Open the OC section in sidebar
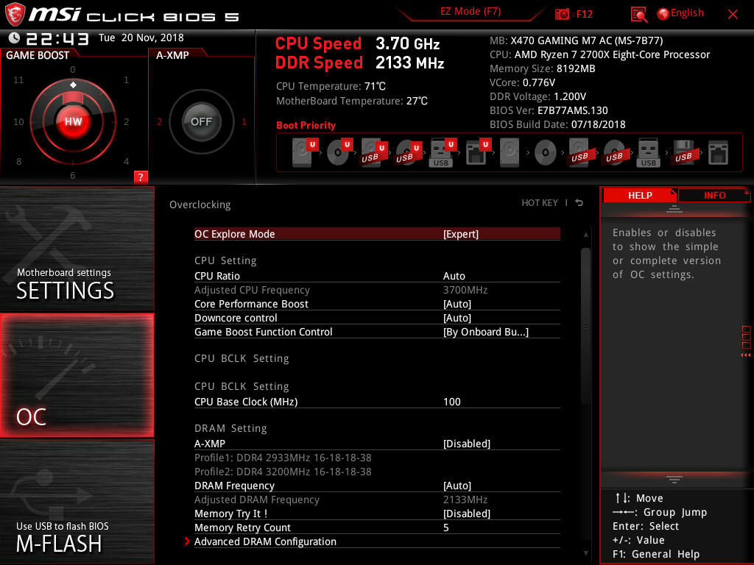The image size is (754, 565). pos(77,376)
